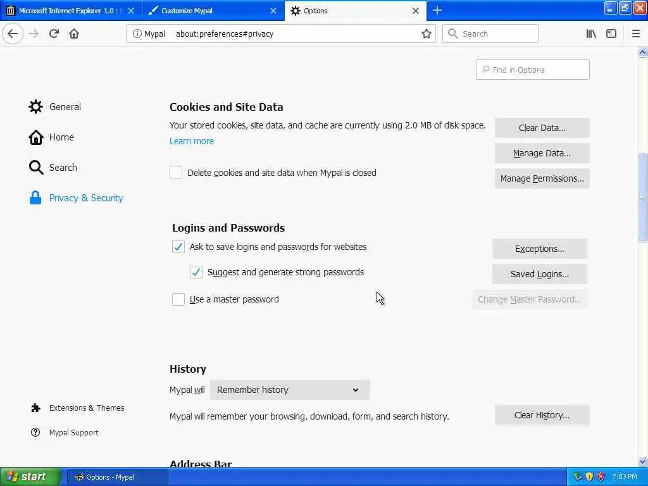This screenshot has width=648, height=486.
Task: Click the Manage Data... button
Action: click(x=542, y=153)
